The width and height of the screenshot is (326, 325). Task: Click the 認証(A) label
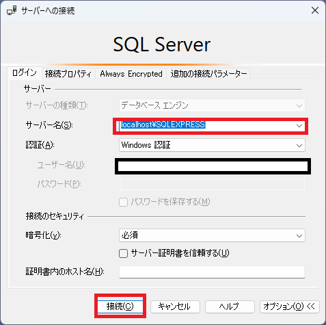click(40, 145)
